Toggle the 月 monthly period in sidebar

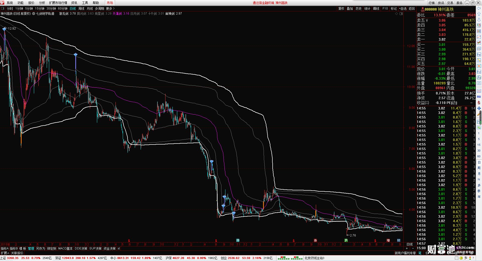pos(479,174)
